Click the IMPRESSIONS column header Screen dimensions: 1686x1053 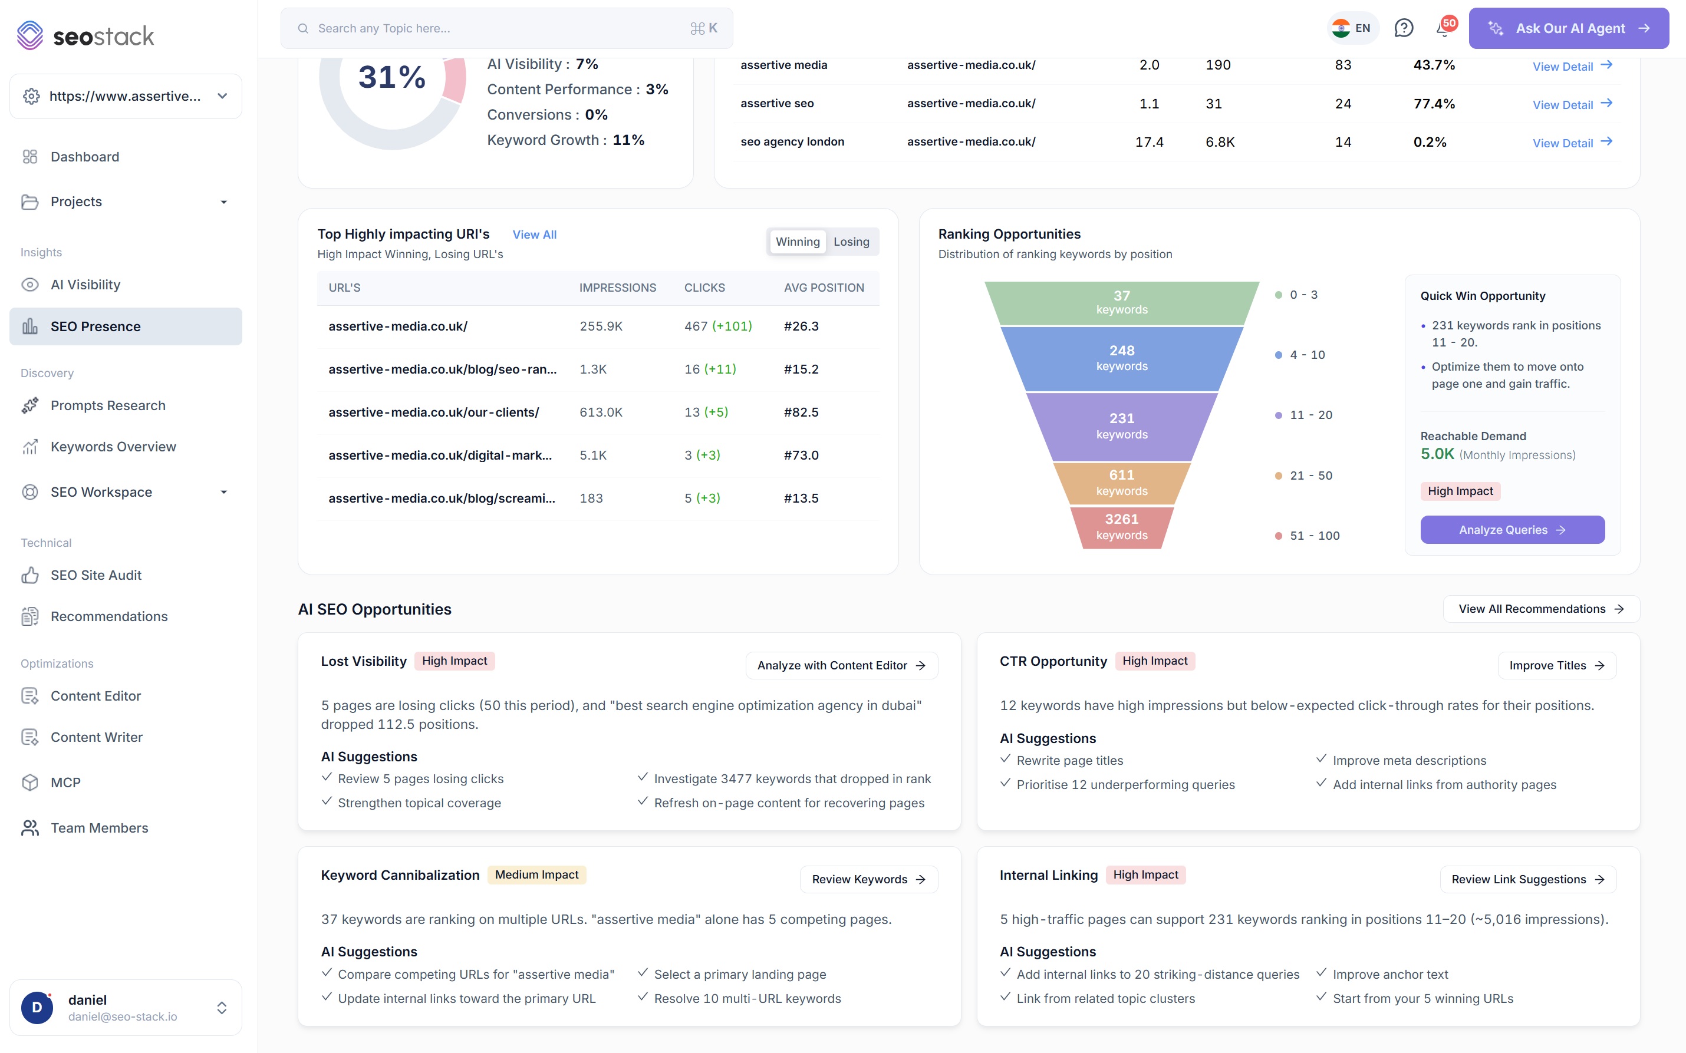point(618,288)
